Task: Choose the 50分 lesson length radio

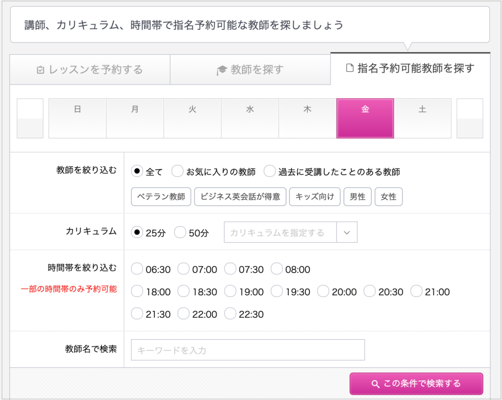Action: 180,232
